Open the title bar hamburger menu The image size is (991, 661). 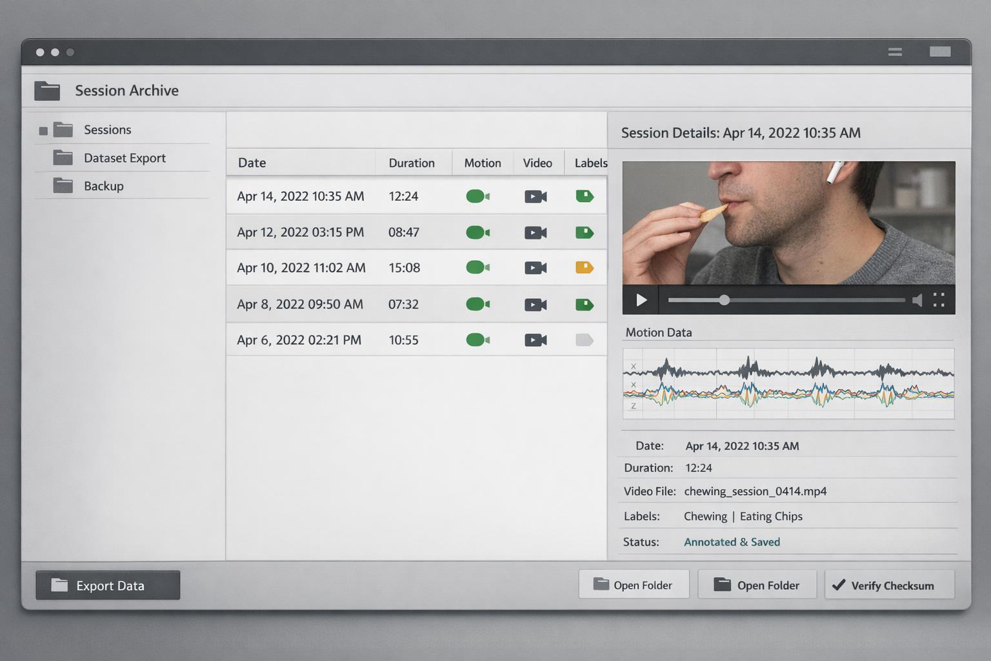click(895, 52)
